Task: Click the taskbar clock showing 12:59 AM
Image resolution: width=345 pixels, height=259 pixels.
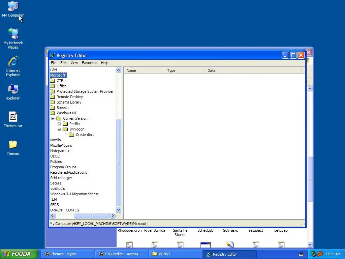Action: point(333,254)
